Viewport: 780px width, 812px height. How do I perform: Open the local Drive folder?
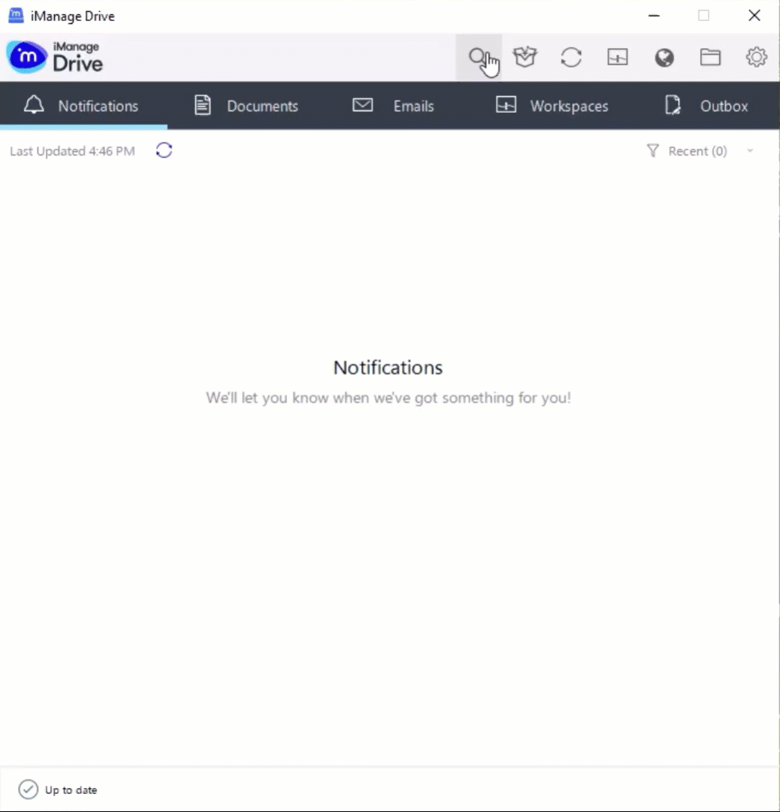[710, 57]
